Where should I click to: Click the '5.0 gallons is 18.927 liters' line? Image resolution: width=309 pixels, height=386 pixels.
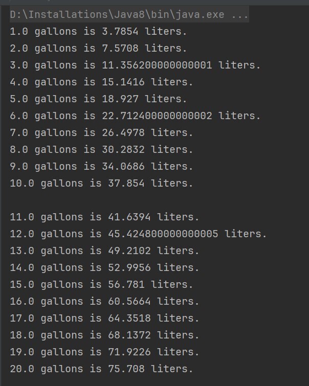click(98, 99)
